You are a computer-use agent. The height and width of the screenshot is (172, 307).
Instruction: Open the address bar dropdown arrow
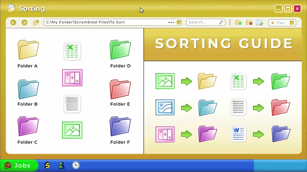pyautogui.click(x=178, y=23)
